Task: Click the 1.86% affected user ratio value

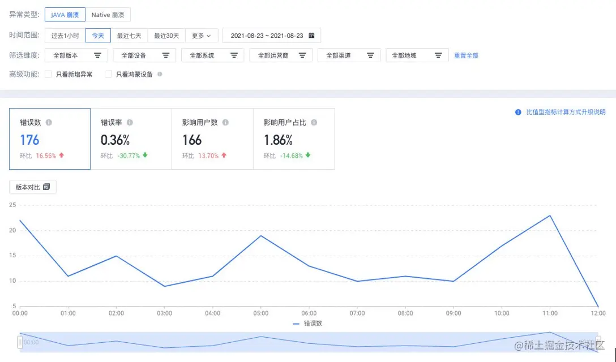Action: pos(278,140)
